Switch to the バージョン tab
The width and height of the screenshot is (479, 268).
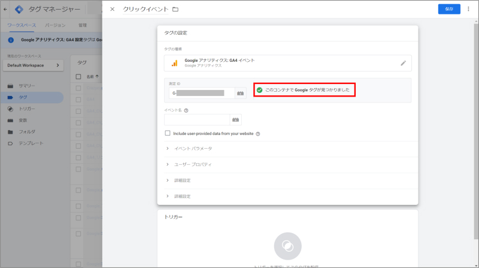[x=55, y=25]
